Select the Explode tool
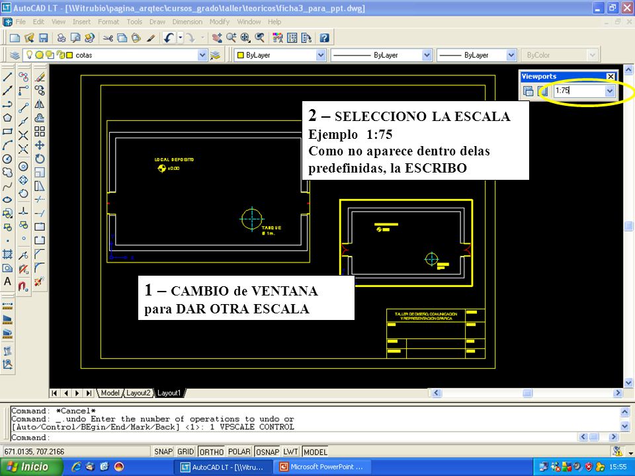 pyautogui.click(x=39, y=282)
